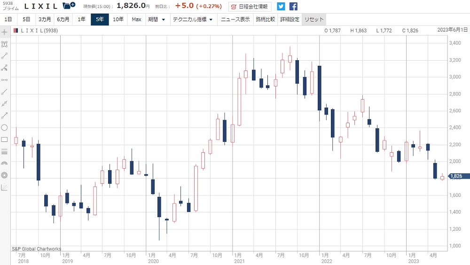Switch to 10年 period tab
The width and height of the screenshot is (470, 265).
click(x=118, y=19)
